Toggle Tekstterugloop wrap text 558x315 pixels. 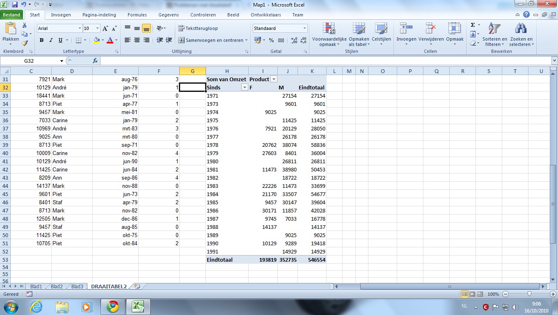click(198, 28)
